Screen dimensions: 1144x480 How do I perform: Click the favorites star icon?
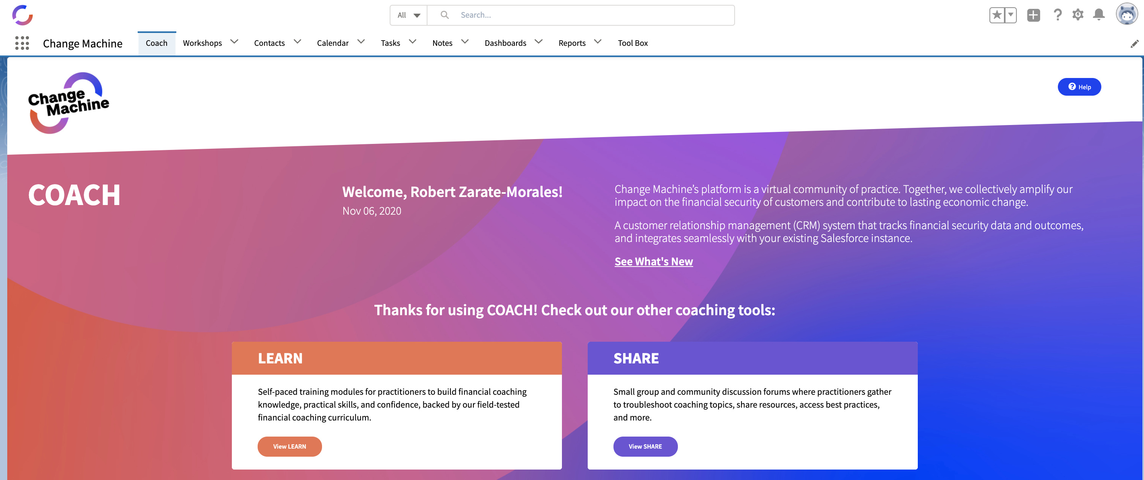click(997, 15)
